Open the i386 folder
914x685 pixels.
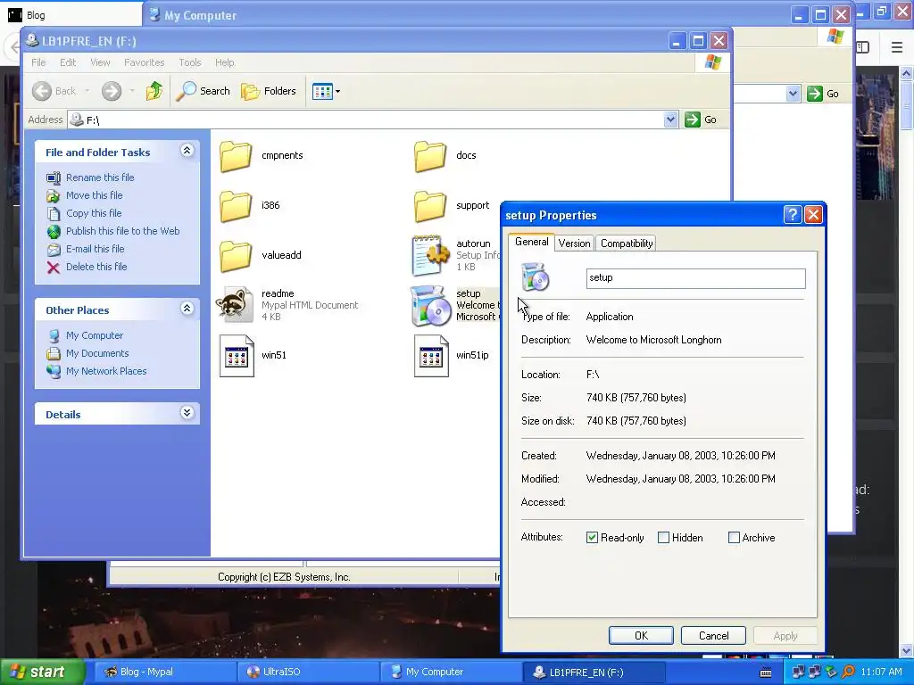pos(236,206)
